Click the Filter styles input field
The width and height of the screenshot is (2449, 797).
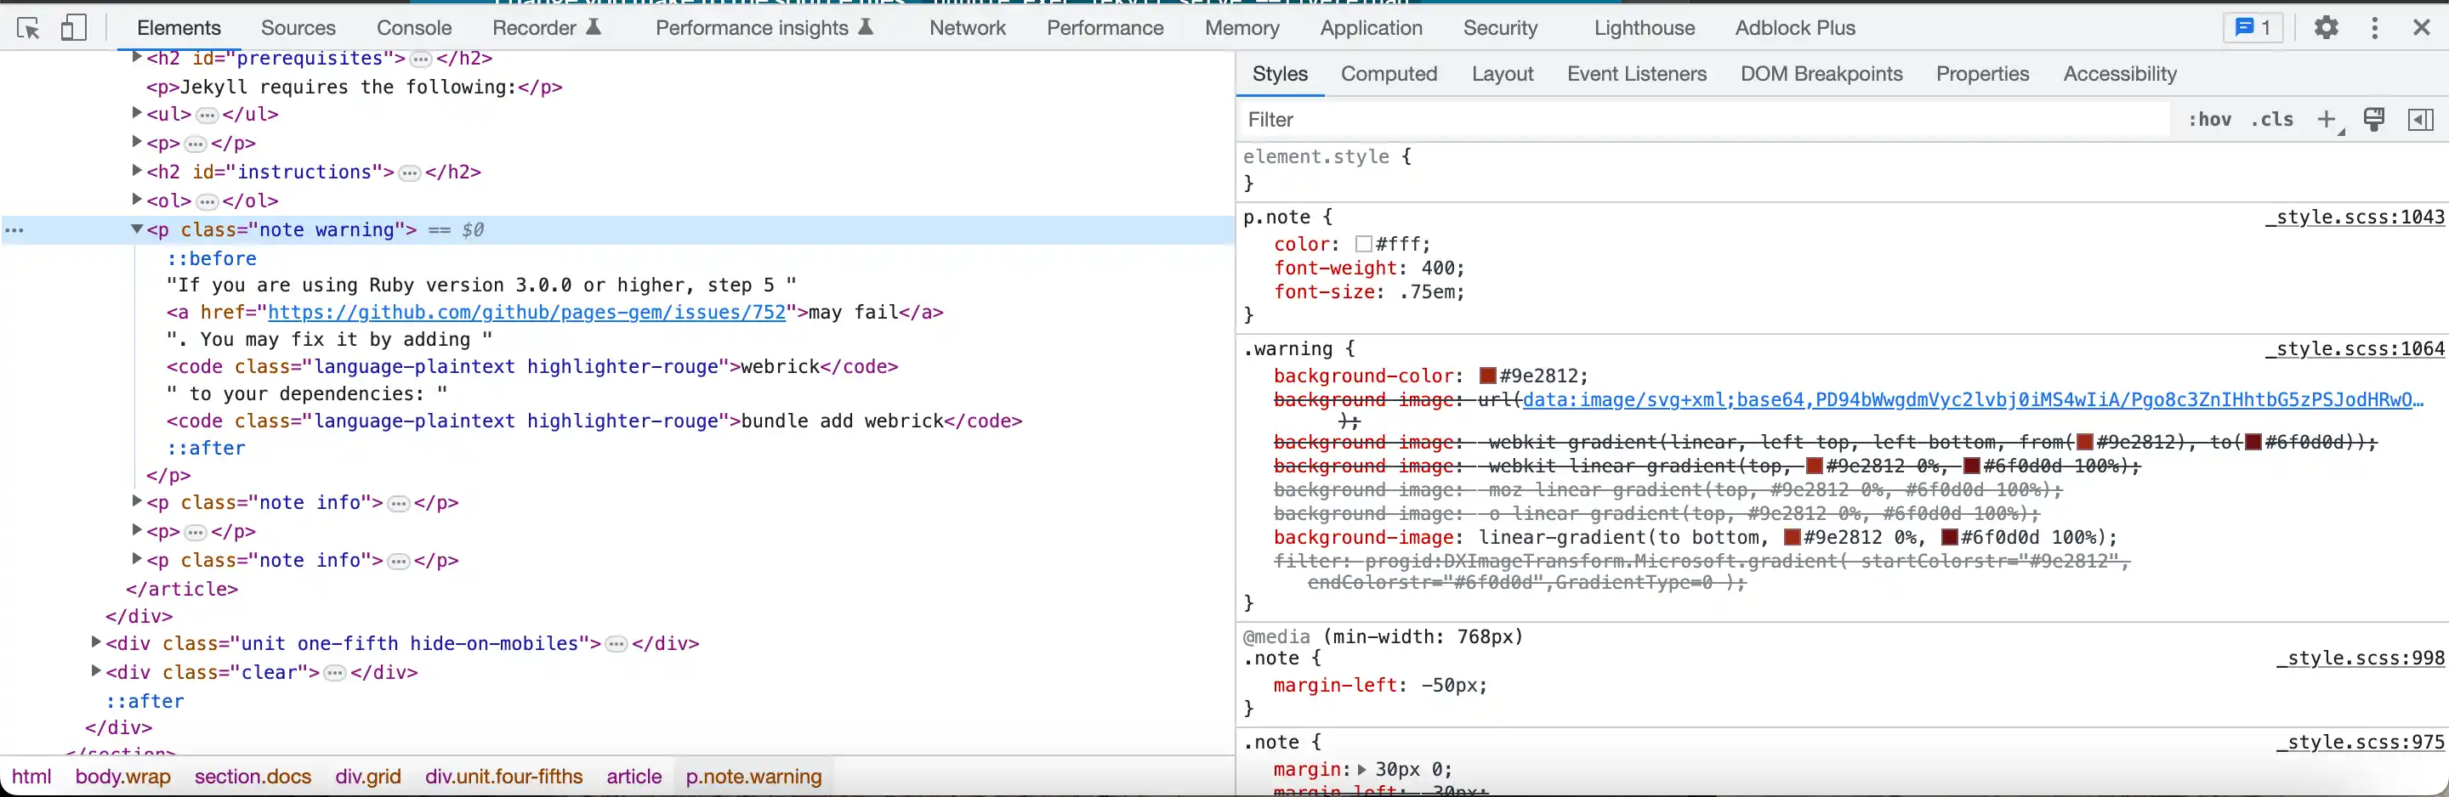click(1706, 120)
